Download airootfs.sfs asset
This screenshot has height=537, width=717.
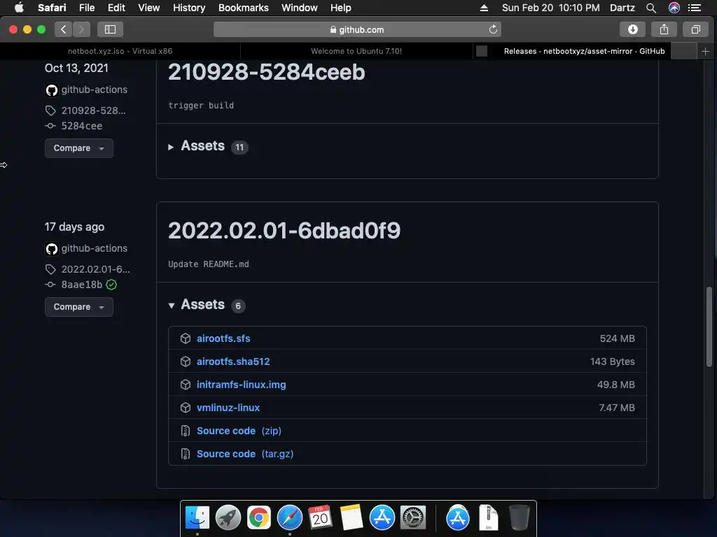coord(223,338)
